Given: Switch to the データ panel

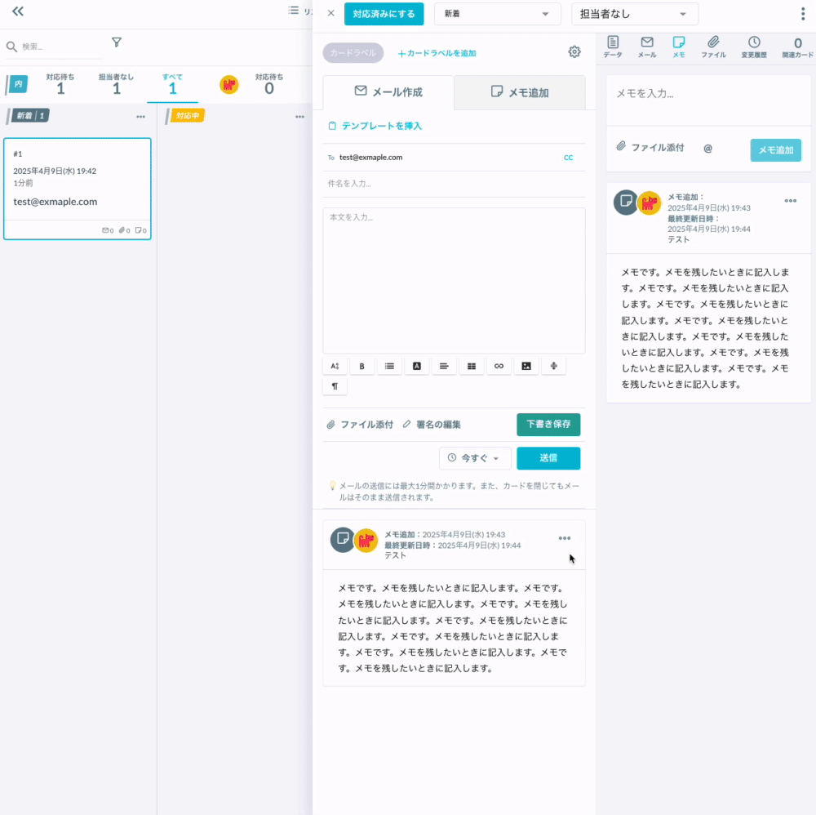Looking at the screenshot, I should click(613, 47).
